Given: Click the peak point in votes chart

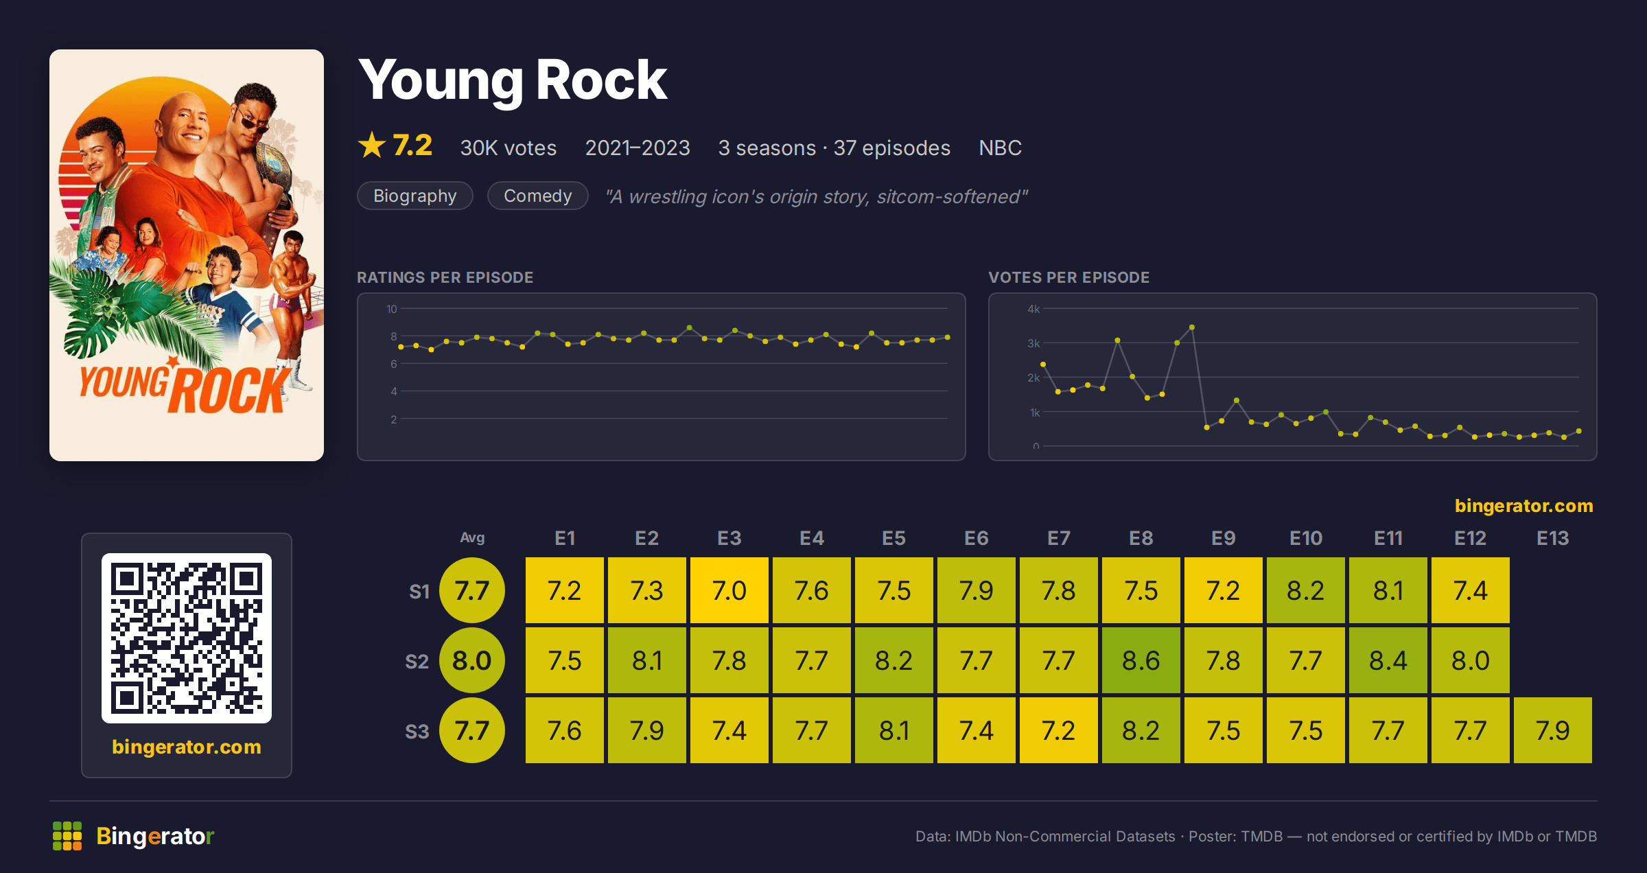Looking at the screenshot, I should (1192, 327).
